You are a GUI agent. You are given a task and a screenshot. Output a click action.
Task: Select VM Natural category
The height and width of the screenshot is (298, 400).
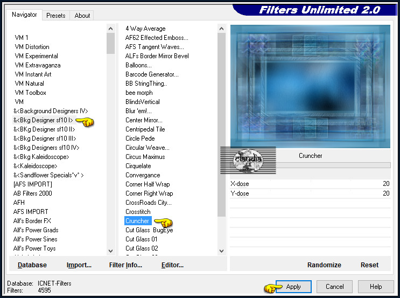coord(29,84)
